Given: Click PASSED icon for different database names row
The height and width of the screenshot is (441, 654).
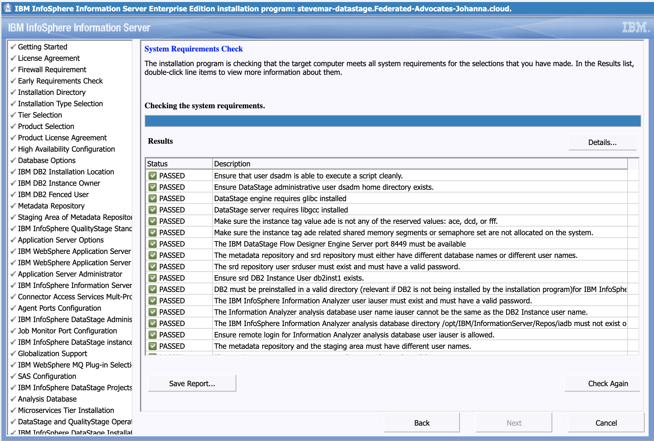Looking at the screenshot, I should click(x=153, y=255).
